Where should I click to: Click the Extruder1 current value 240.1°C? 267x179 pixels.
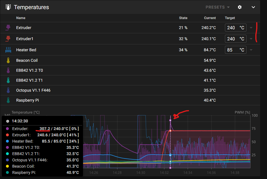coord(209,39)
